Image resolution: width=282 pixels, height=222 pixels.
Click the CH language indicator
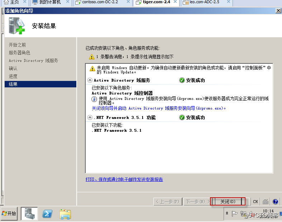(255, 202)
